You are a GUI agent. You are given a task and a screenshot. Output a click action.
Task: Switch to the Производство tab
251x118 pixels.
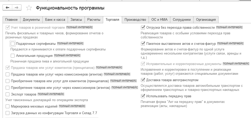coord(136,20)
